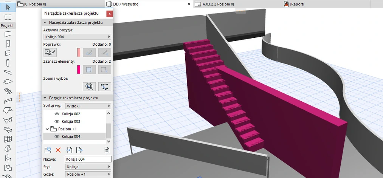
Task: Toggle visibility eye of Kolizja 003
Action: [x=57, y=121]
